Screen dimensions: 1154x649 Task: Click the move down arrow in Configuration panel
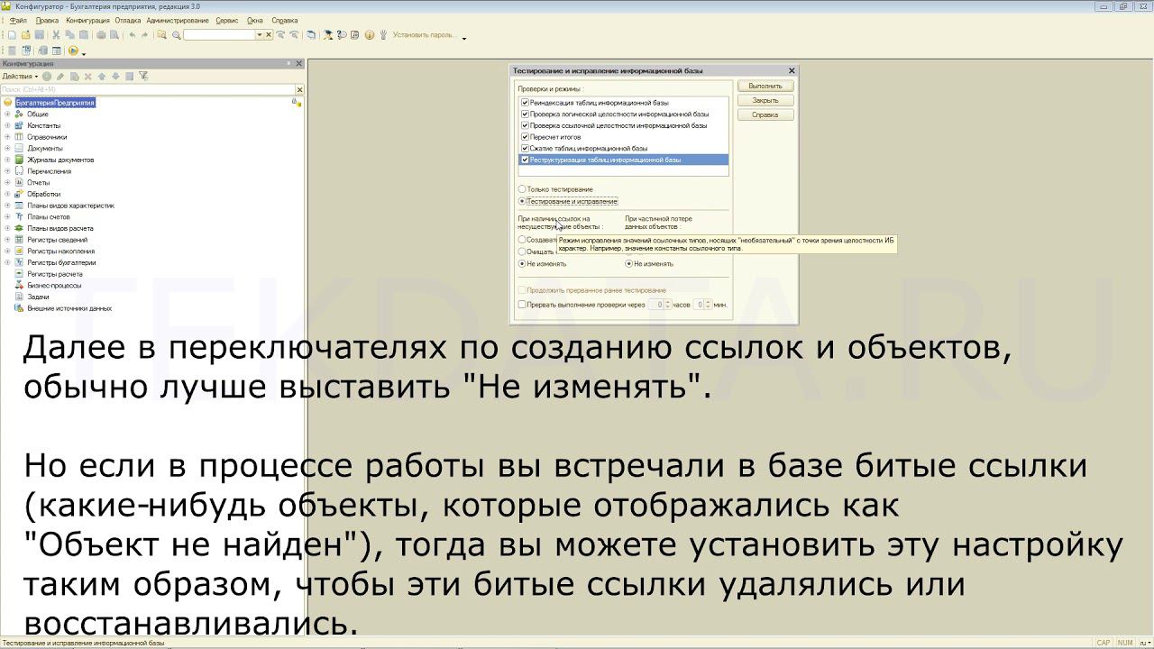click(x=115, y=77)
